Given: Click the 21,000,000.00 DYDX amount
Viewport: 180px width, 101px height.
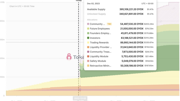Looking at the screenshot, I should (132, 29).
